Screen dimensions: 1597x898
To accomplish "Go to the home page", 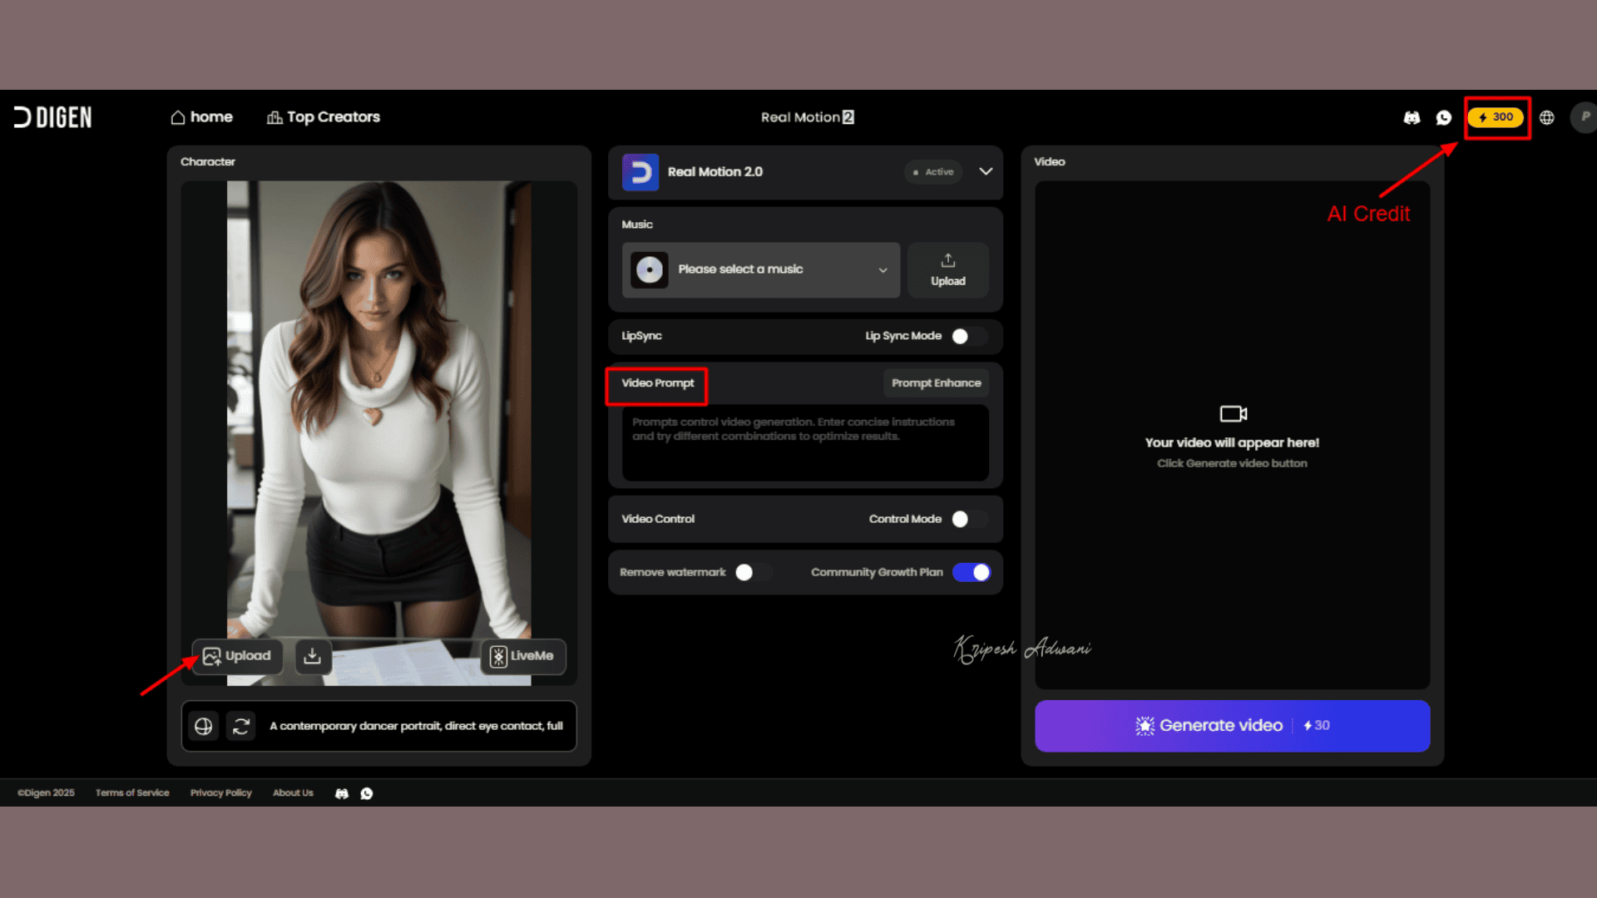I will tap(201, 117).
